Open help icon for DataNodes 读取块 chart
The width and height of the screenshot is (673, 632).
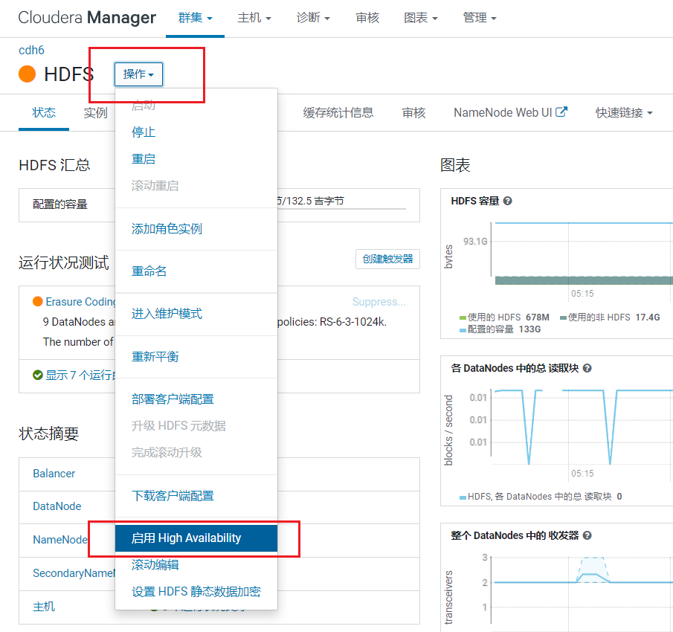pos(587,368)
